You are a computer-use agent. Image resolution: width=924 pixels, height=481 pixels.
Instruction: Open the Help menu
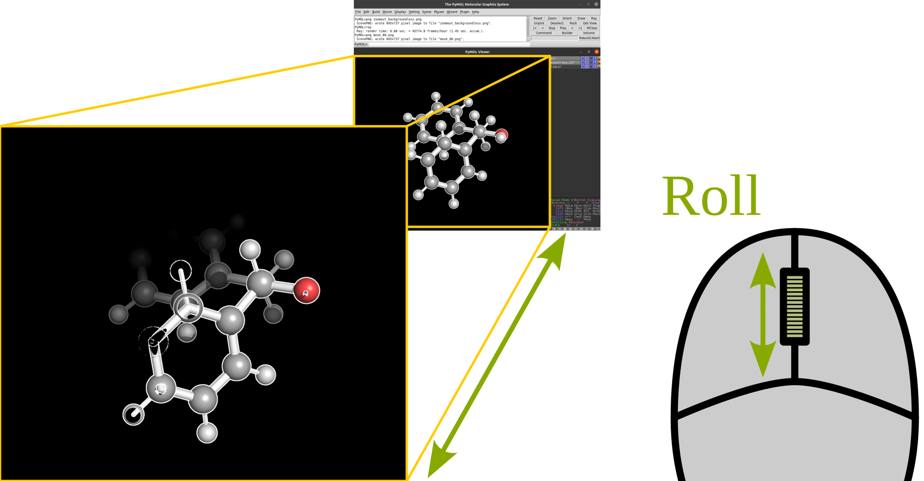[x=476, y=12]
